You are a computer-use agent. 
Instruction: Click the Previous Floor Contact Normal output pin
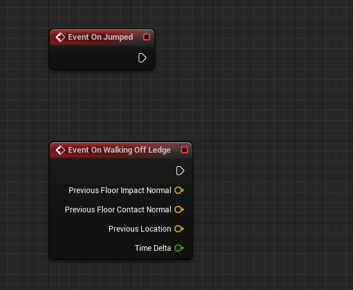179,209
